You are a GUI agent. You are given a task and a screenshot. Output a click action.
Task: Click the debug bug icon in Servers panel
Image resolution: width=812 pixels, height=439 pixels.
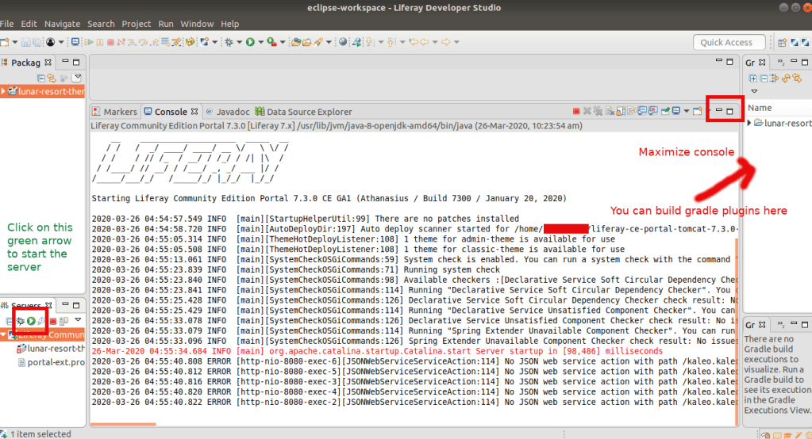[x=21, y=320]
